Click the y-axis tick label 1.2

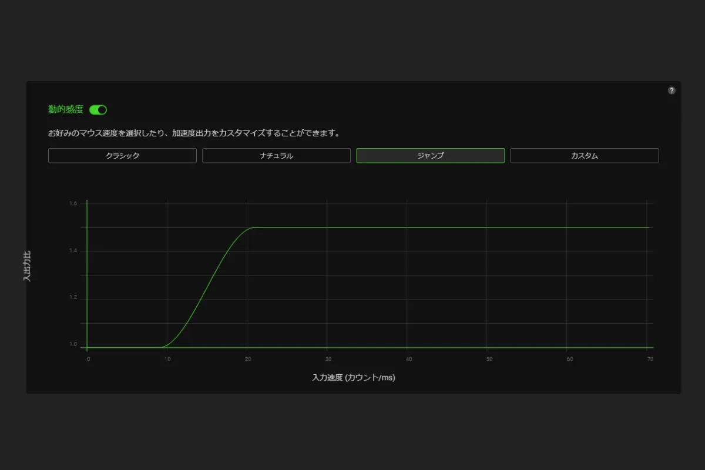(x=73, y=298)
